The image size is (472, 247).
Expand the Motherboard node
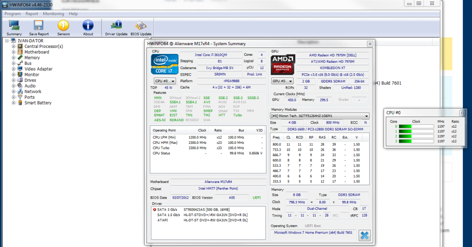tap(13, 52)
